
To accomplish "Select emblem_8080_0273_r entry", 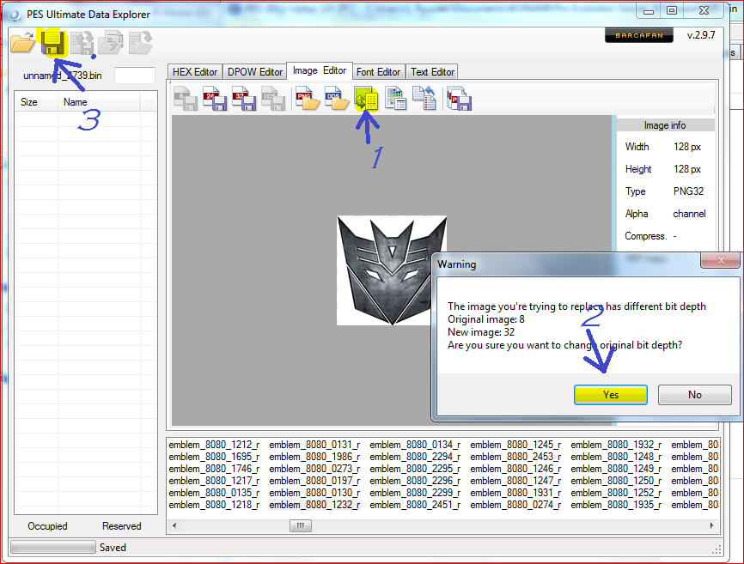I will click(314, 469).
